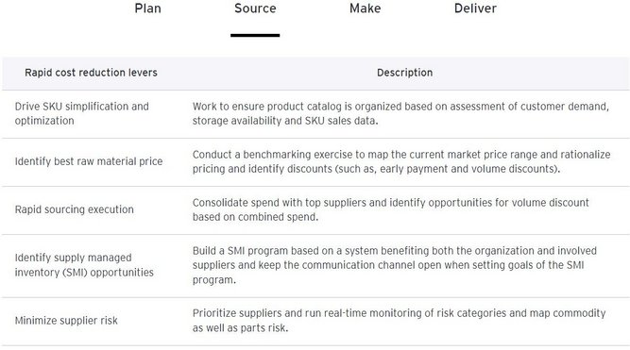
Task: Click the 'Identify best raw material price' lever
Action: tap(89, 161)
